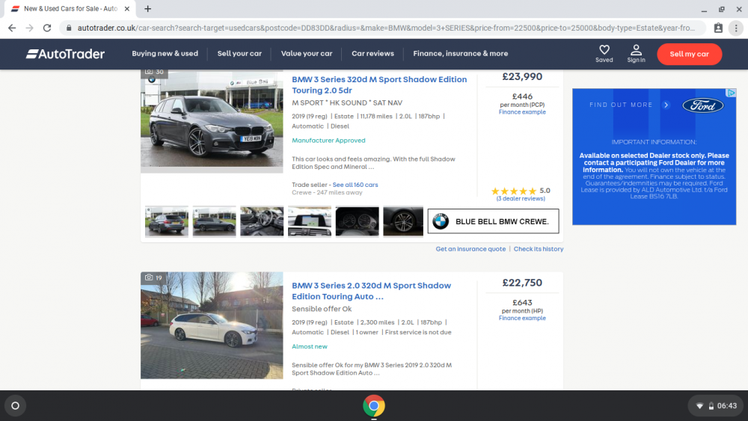The width and height of the screenshot is (748, 421).
Task: Click the photo count icon on white BMW
Action: pos(149,277)
